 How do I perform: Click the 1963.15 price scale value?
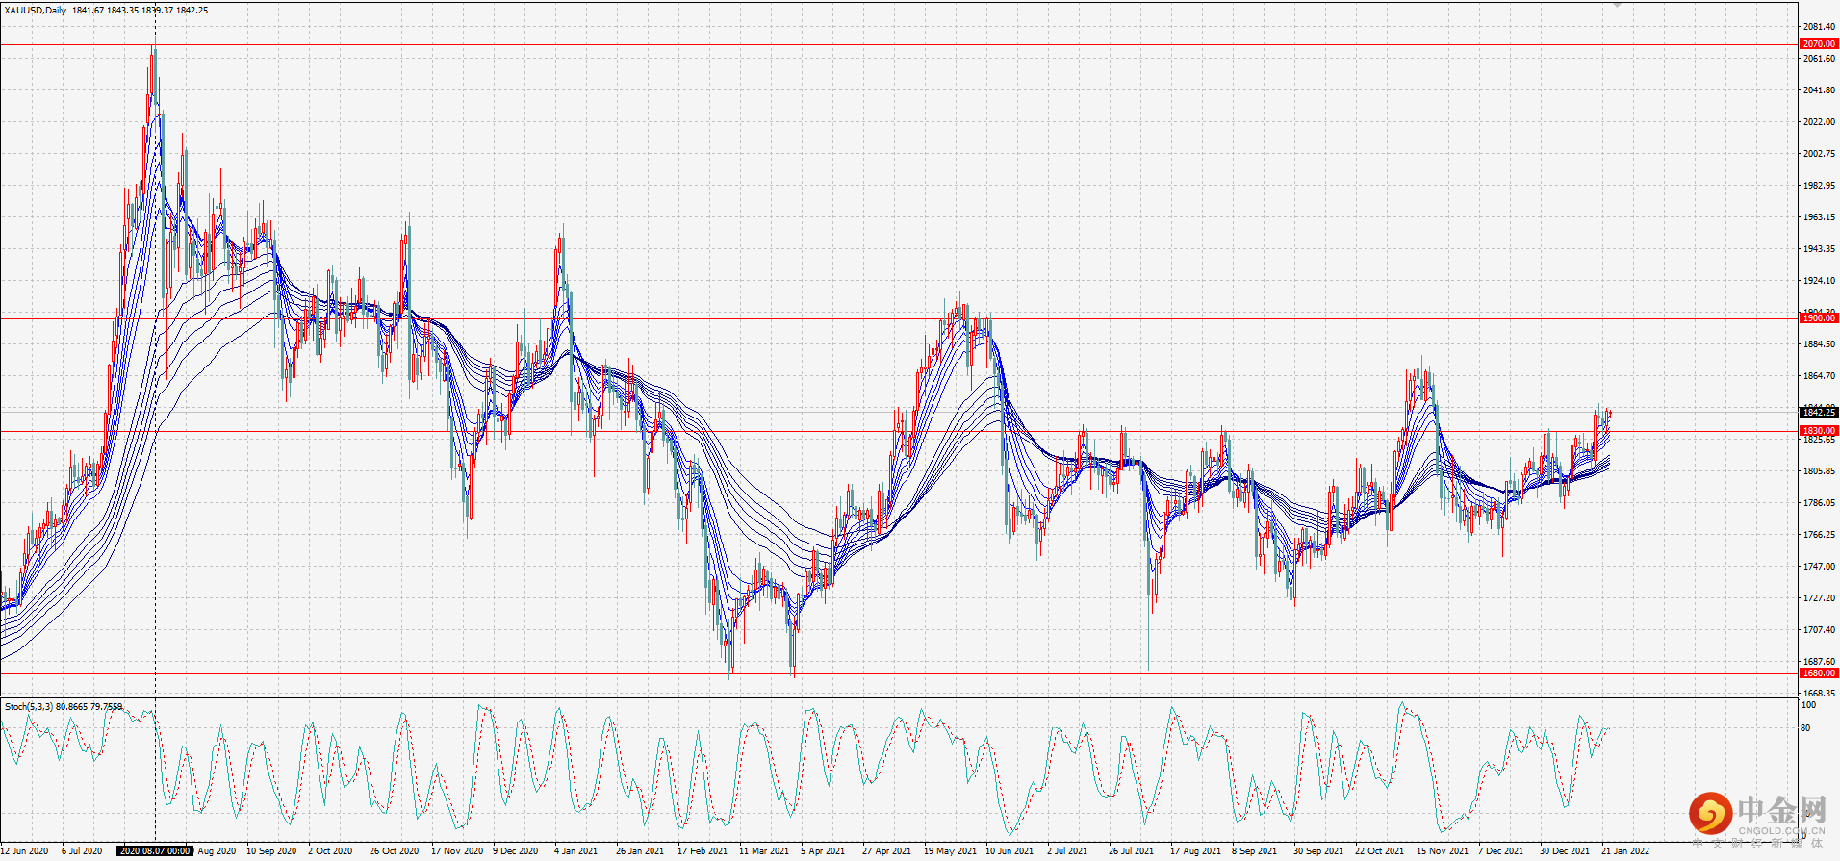pyautogui.click(x=1819, y=217)
